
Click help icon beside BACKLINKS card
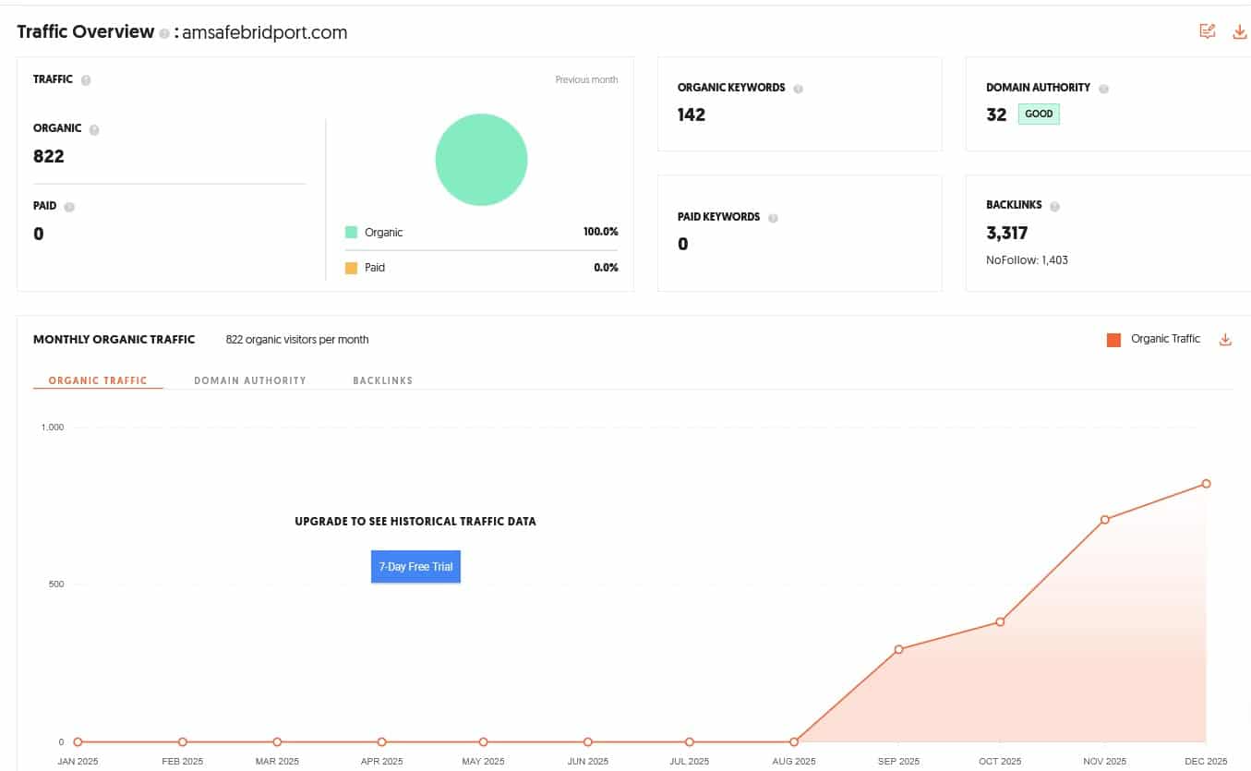[x=1054, y=206]
